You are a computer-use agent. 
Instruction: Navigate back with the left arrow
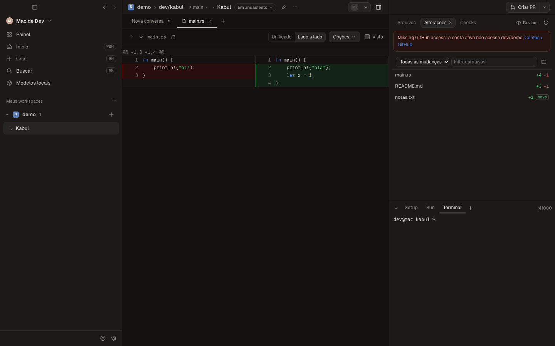point(104,7)
